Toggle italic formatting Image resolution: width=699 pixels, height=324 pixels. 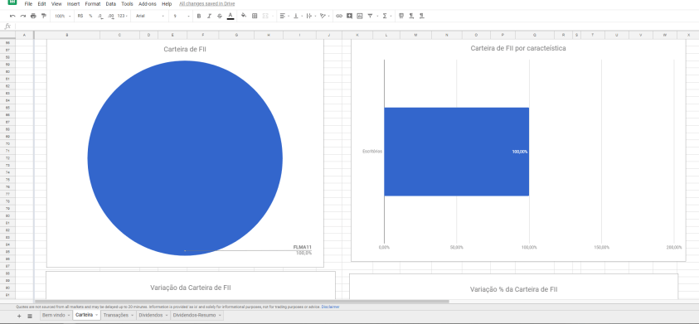209,16
